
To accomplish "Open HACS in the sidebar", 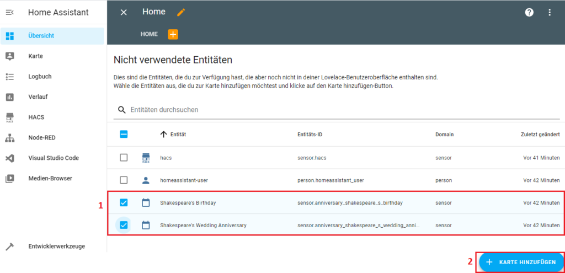I will pyautogui.click(x=37, y=117).
